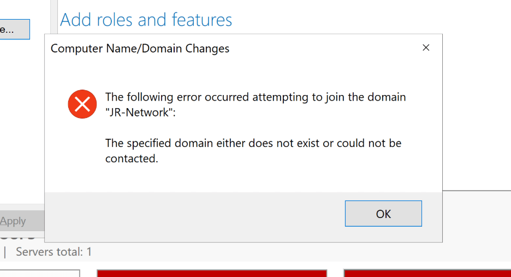Click the white tile at bottom left
The width and height of the screenshot is (511, 277).
point(39,273)
